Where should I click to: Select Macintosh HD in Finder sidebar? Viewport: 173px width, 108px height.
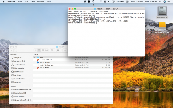pyautogui.click(x=18, y=93)
